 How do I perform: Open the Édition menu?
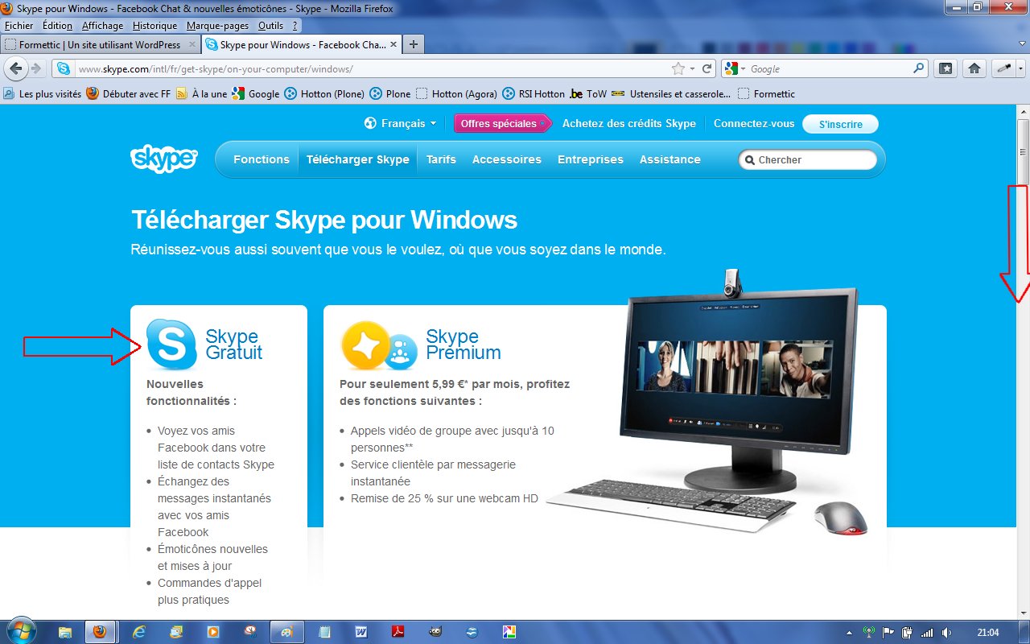tap(58, 26)
